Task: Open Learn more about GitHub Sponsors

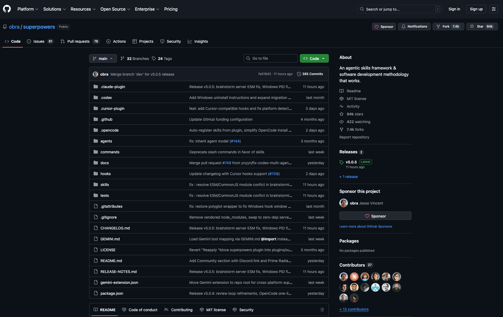Action: [x=366, y=227]
